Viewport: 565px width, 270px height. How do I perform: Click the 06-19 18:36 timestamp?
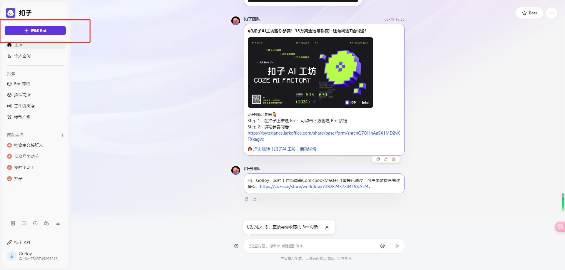[394, 19]
